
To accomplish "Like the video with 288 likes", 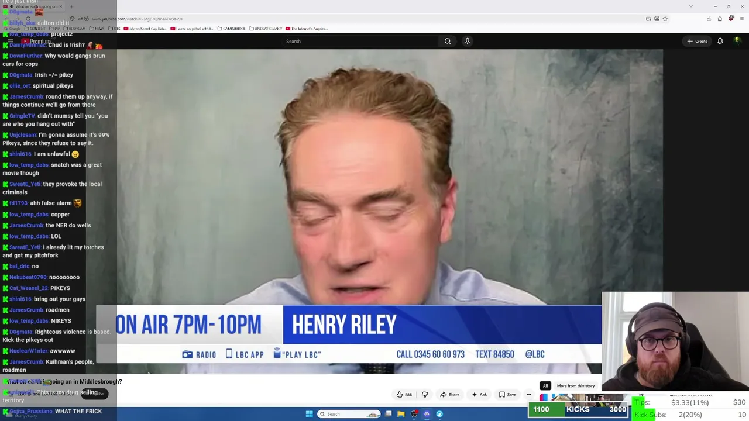I will point(404,394).
